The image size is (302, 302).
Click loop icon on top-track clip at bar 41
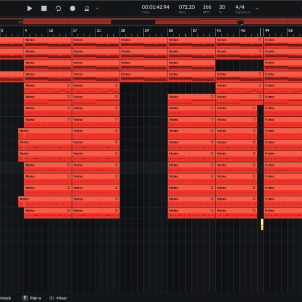tap(260, 40)
